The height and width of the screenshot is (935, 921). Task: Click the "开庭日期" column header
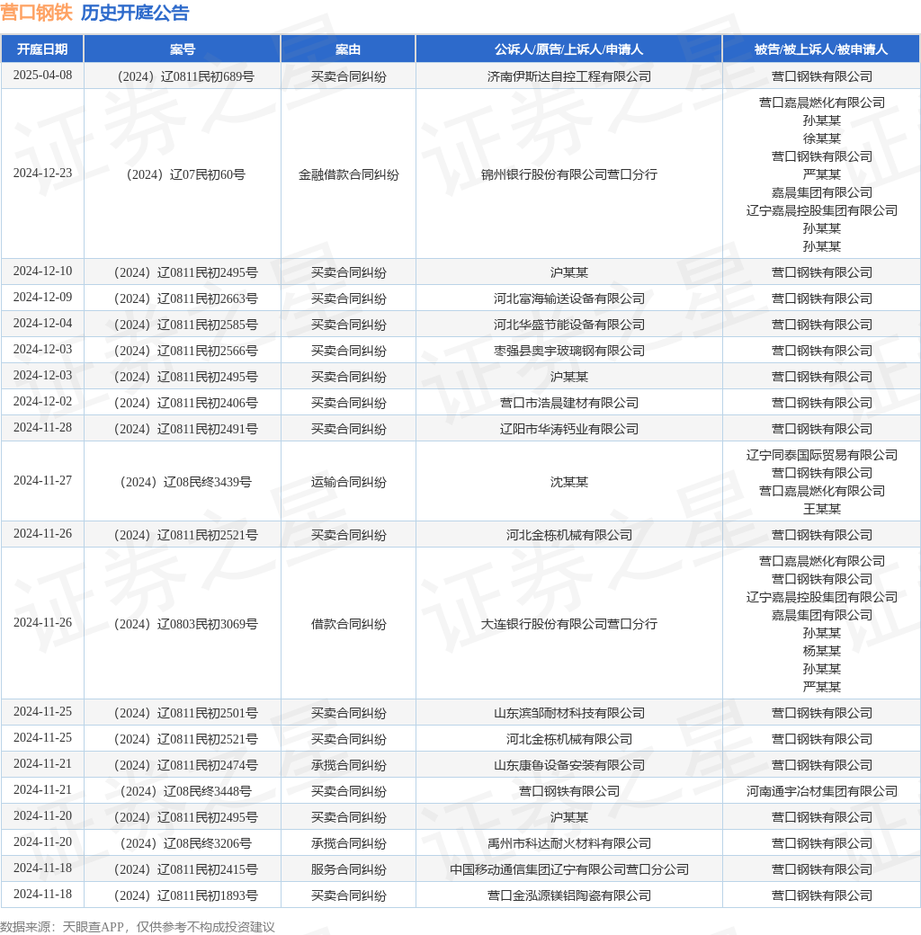coord(41,49)
